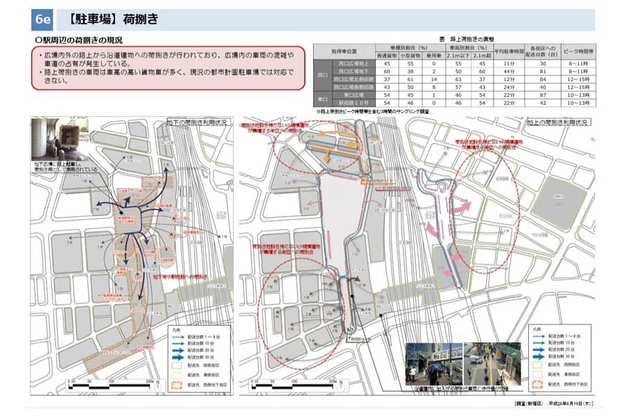This screenshot has width=624, height=416.
Task: Click the 1～4台 dotted arrow legend icon in right map
Action: [x=538, y=335]
